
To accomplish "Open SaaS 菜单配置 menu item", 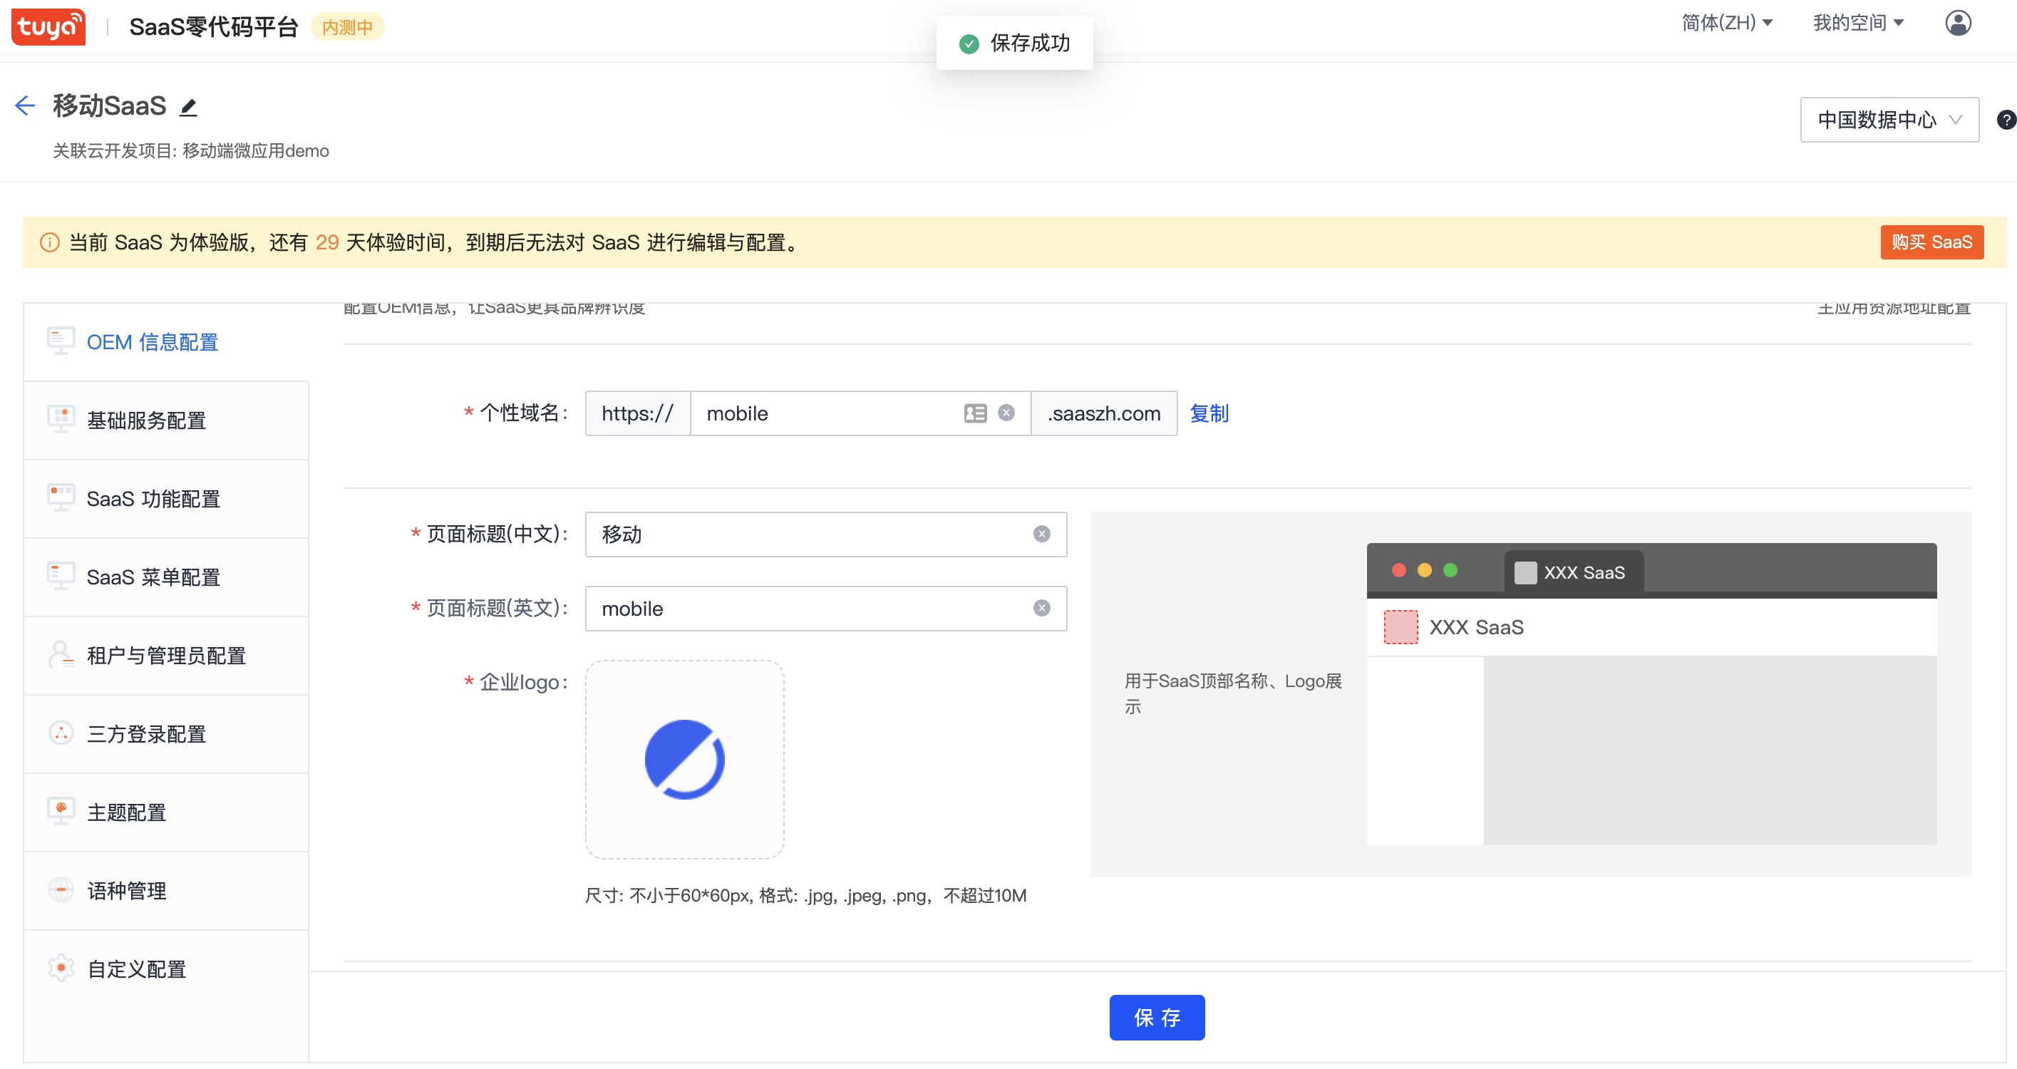I will pyautogui.click(x=166, y=577).
